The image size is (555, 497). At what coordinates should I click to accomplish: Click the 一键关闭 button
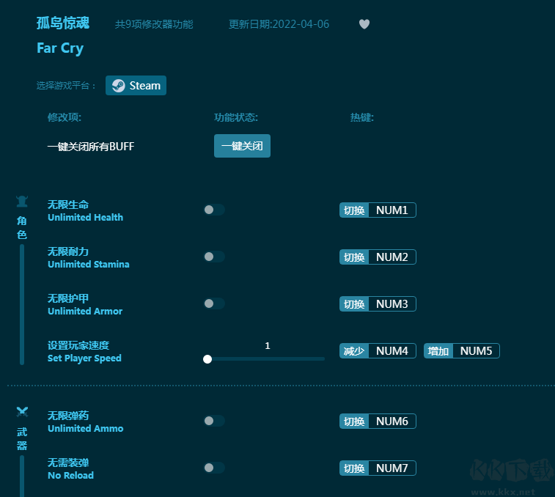tap(242, 146)
